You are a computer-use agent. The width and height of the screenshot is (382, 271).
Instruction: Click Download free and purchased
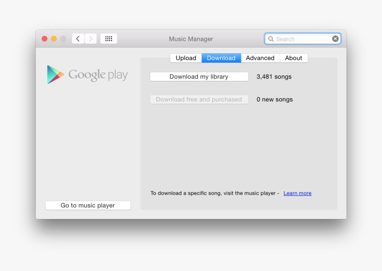click(x=199, y=99)
